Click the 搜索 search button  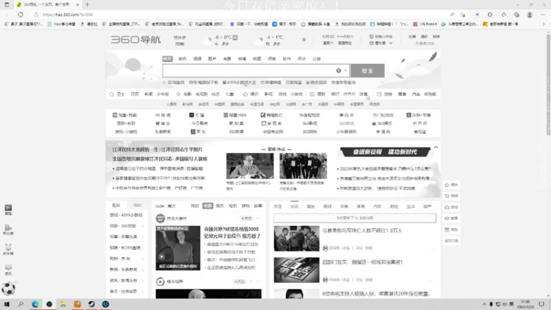point(368,71)
